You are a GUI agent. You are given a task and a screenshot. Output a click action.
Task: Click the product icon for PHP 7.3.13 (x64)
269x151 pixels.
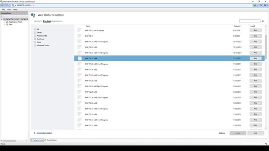pyautogui.click(x=79, y=125)
